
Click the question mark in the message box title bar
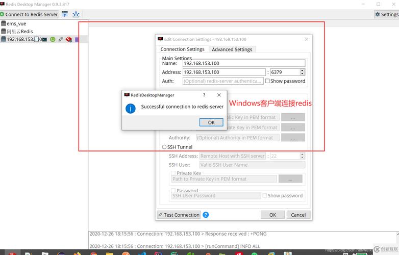(204, 95)
